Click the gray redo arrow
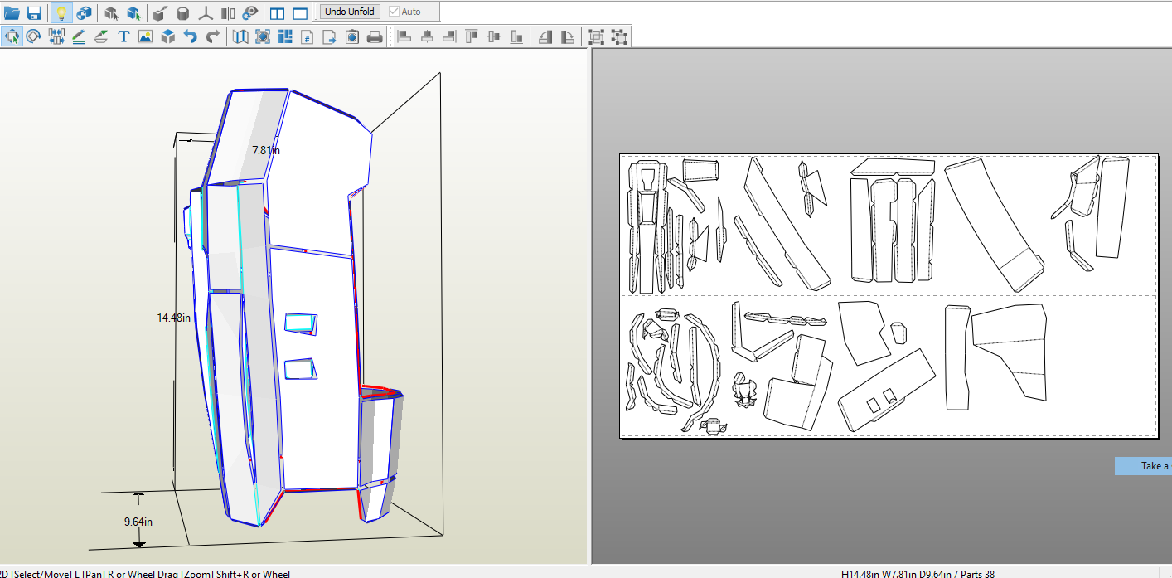This screenshot has width=1172, height=578. coord(213,36)
